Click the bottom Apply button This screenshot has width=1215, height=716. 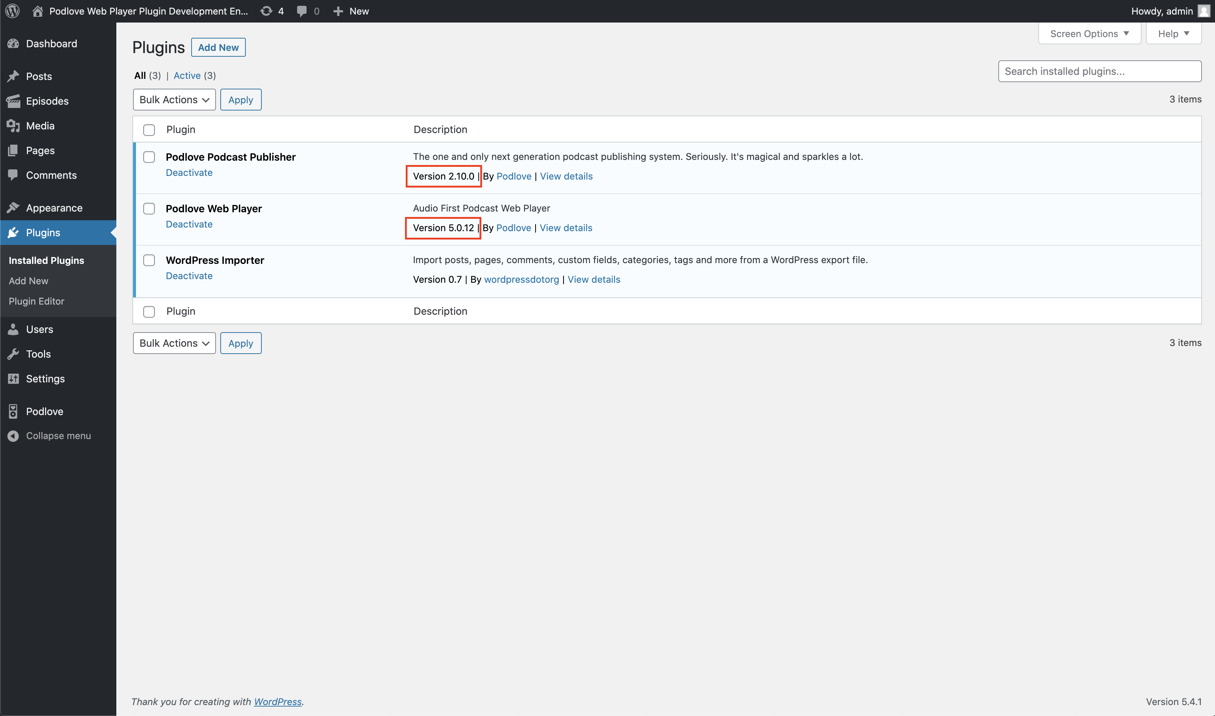[241, 343]
